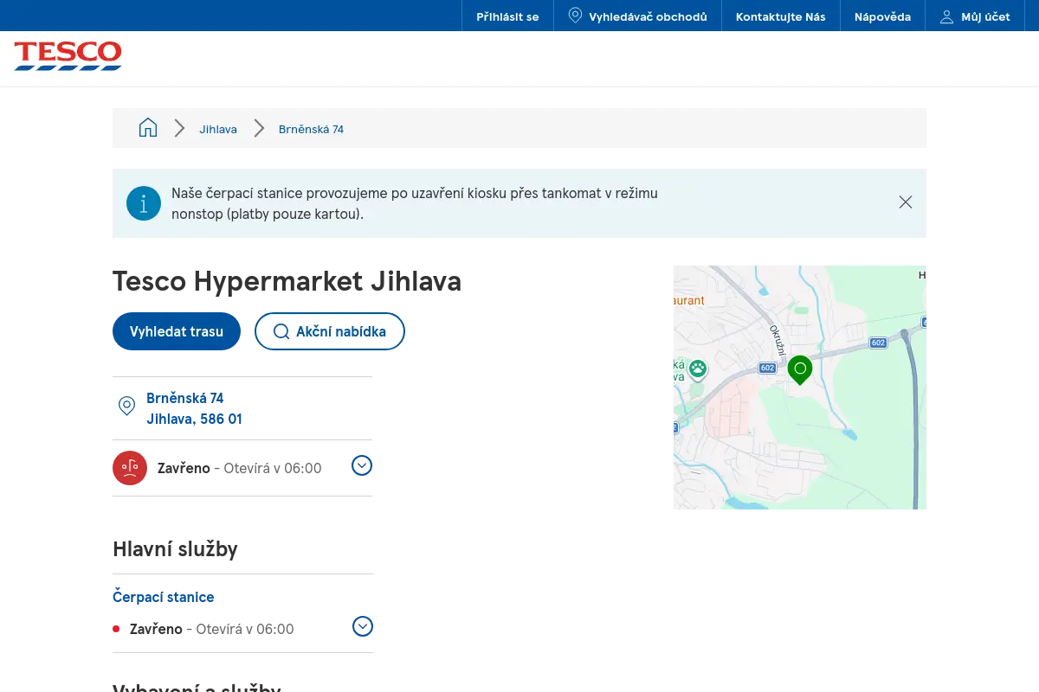This screenshot has width=1039, height=692.
Task: Click the user icon beside Můj účet
Action: click(x=946, y=16)
